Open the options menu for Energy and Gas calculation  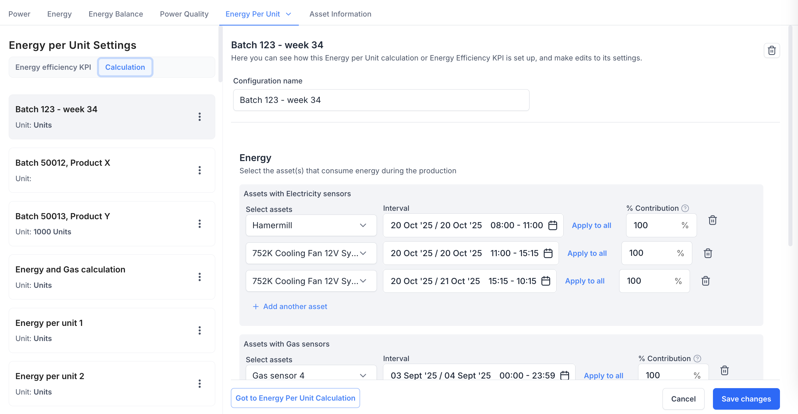(x=199, y=277)
